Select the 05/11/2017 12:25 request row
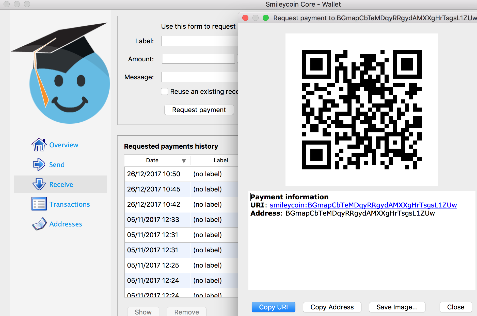 (x=181, y=265)
